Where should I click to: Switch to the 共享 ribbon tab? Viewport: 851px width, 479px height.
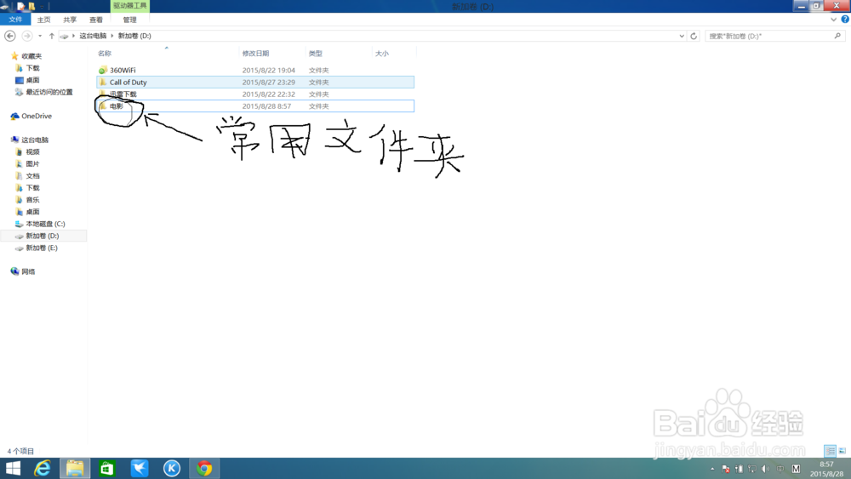pyautogui.click(x=70, y=20)
